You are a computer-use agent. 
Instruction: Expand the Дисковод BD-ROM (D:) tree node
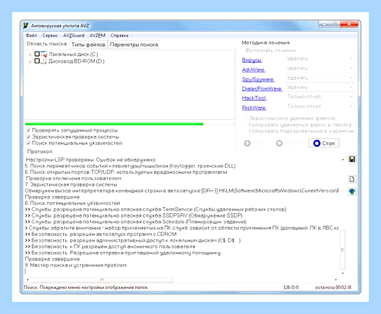point(30,61)
